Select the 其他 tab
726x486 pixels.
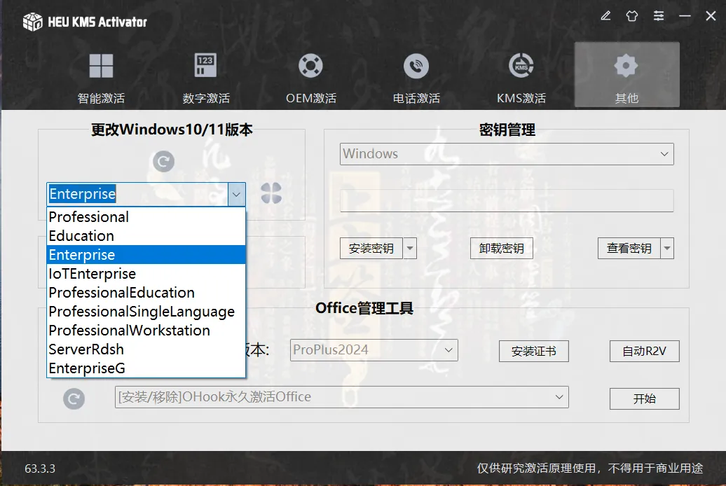point(627,75)
